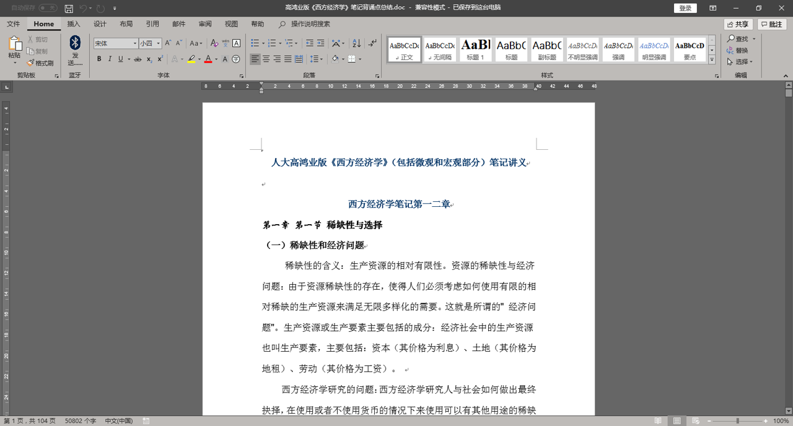Click the ribbon display options icon
Image resolution: width=793 pixels, height=426 pixels.
tap(712, 8)
